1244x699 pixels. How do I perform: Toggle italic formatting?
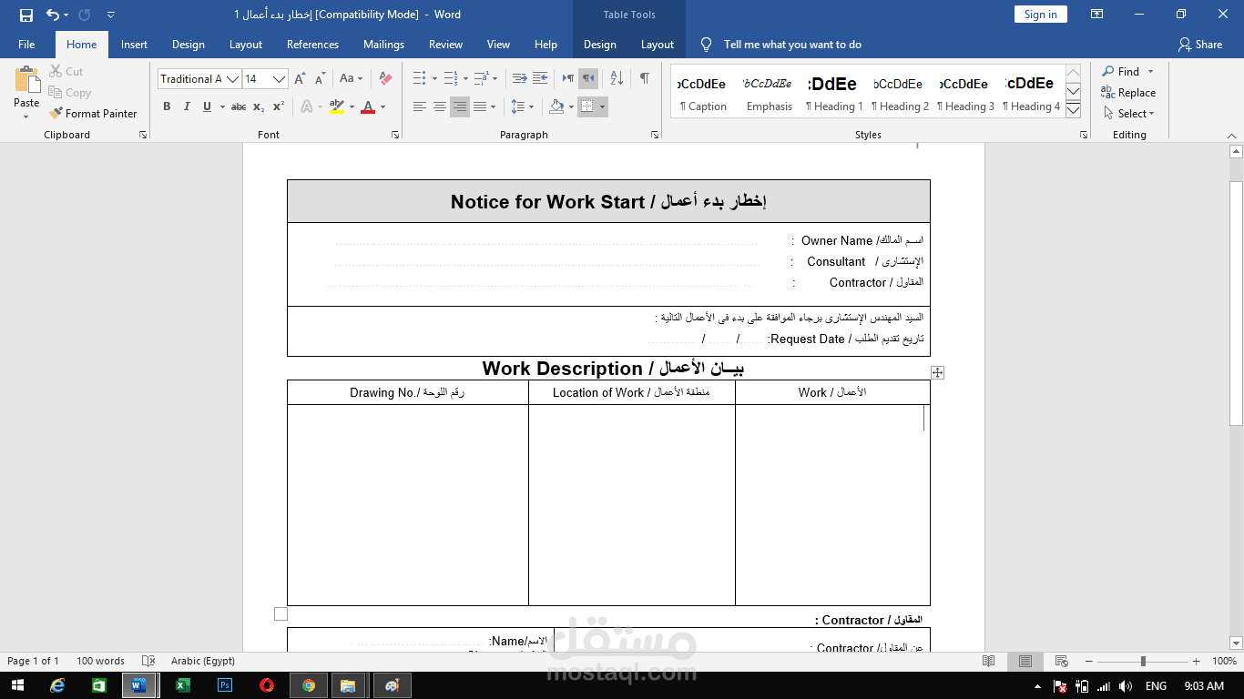coord(187,106)
